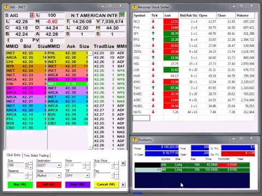Click the Power value $100,223.00 in Positions
The height and width of the screenshot is (196, 262).
162,148
